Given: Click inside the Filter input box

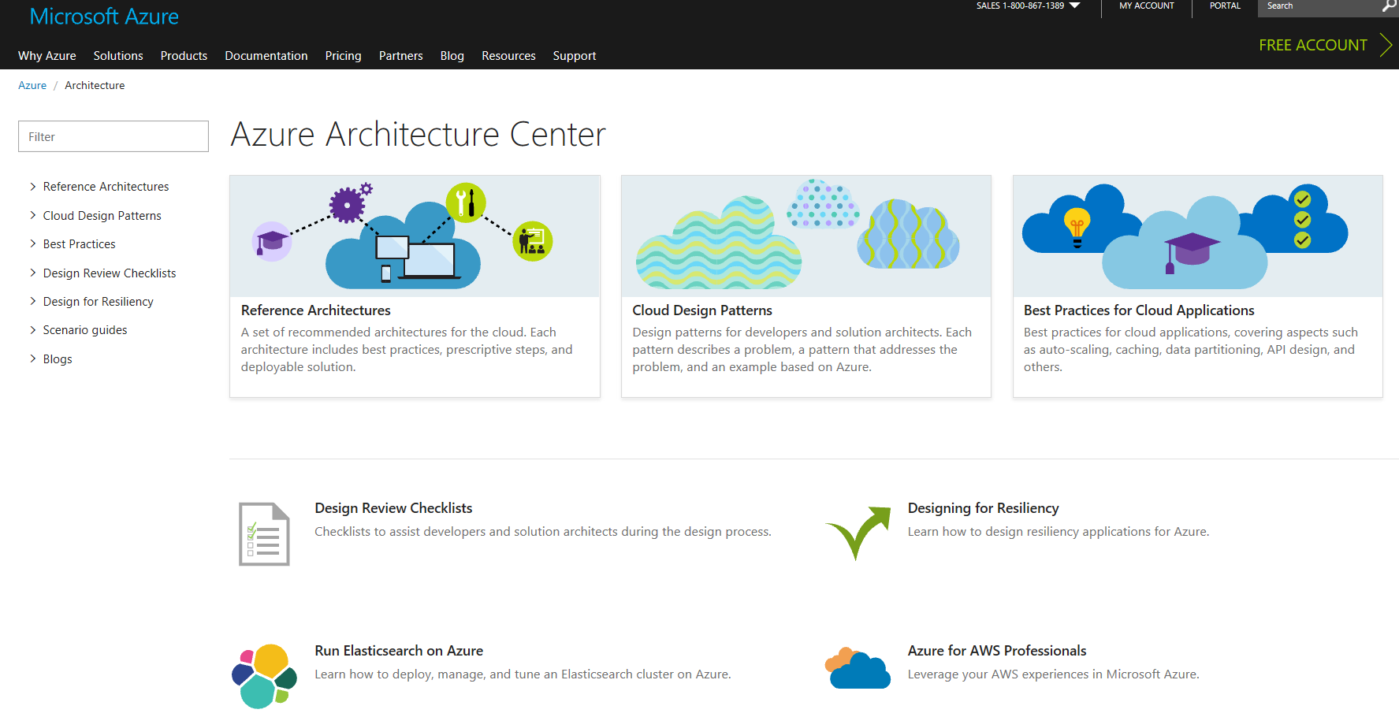Looking at the screenshot, I should click(113, 136).
